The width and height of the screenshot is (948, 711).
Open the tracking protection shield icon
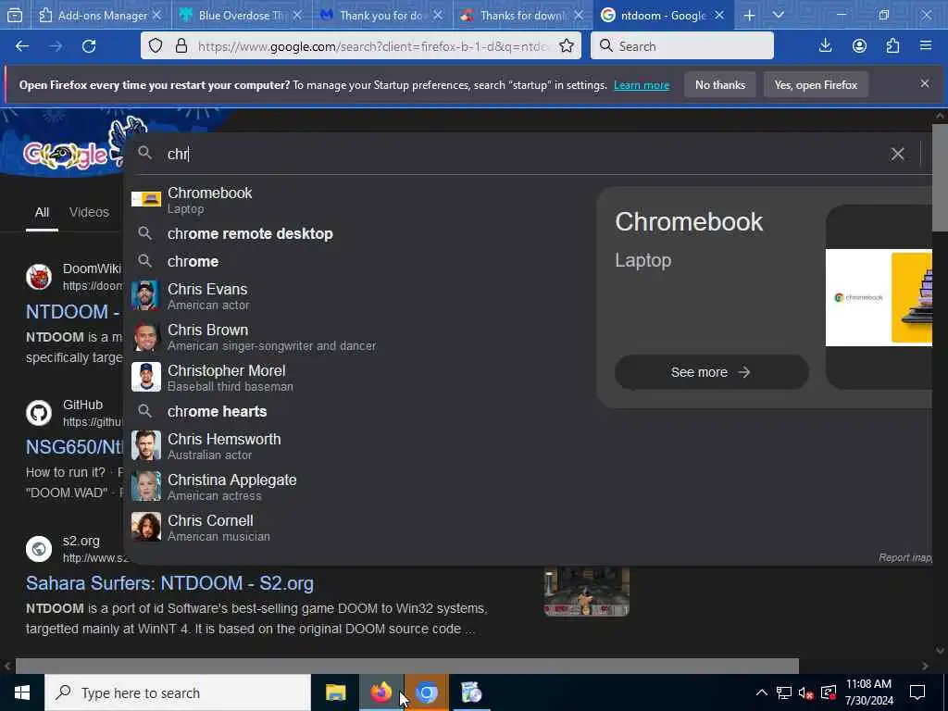coord(156,46)
